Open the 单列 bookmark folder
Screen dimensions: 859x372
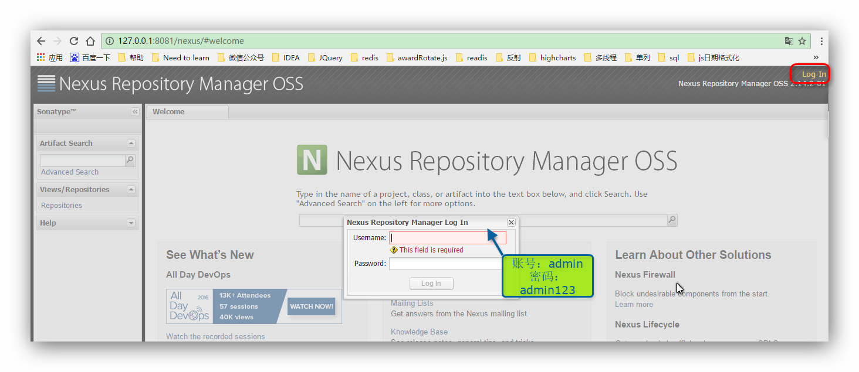point(637,57)
